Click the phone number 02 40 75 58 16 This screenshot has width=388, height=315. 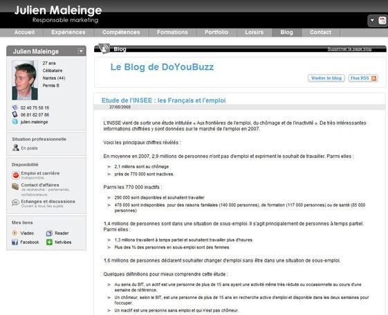point(35,108)
